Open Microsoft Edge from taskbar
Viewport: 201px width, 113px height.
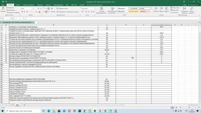[49, 111]
